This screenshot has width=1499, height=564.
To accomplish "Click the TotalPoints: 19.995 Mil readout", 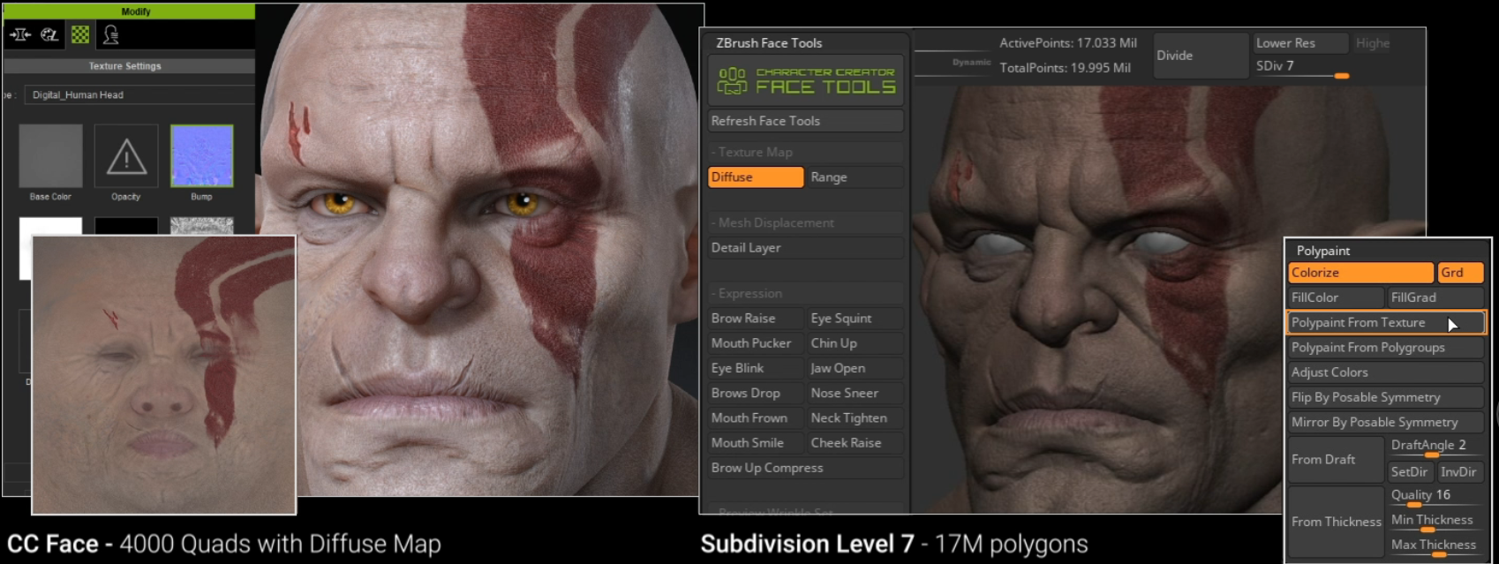I will 1065,68.
